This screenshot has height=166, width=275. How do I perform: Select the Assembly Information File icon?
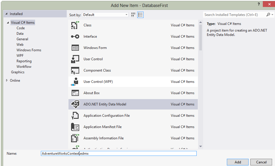75,138
